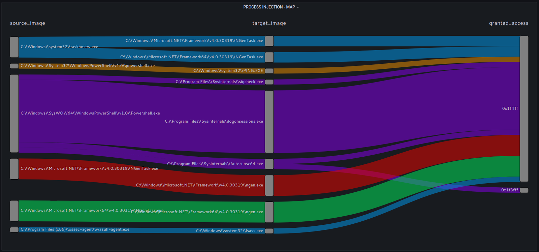Click the 0x1f3fff granted access node
Image resolution: width=539 pixels, height=252 pixels.
coord(524,190)
